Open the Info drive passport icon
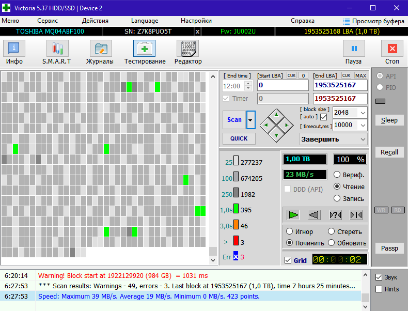Viewport: 408px width, 311px height. (14, 49)
